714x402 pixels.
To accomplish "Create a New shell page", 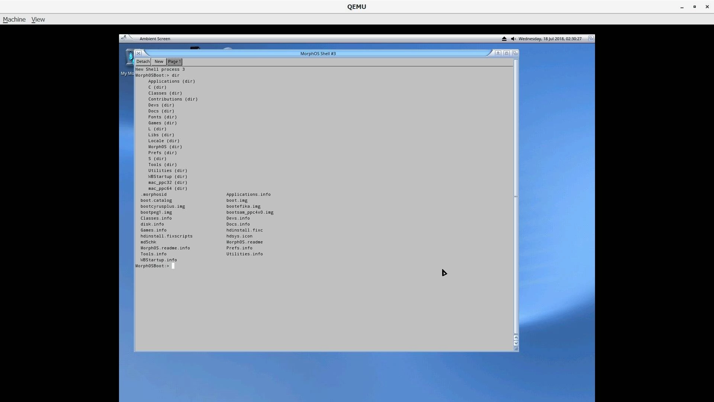I will point(159,61).
